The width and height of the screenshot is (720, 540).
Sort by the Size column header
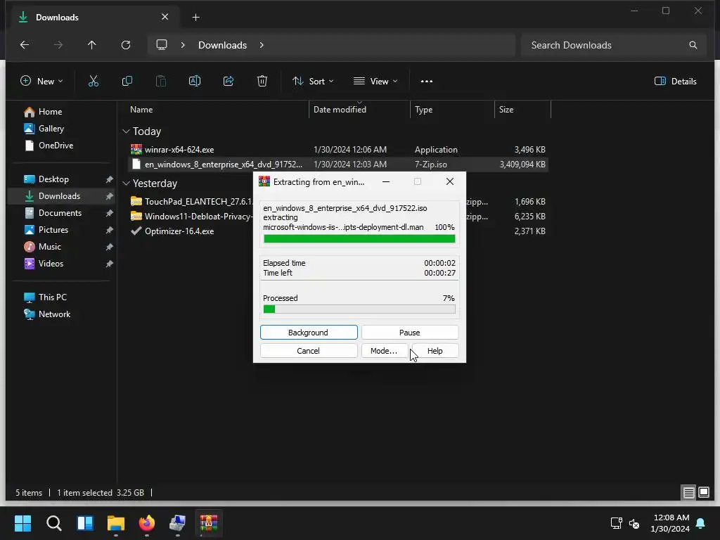[506, 110]
